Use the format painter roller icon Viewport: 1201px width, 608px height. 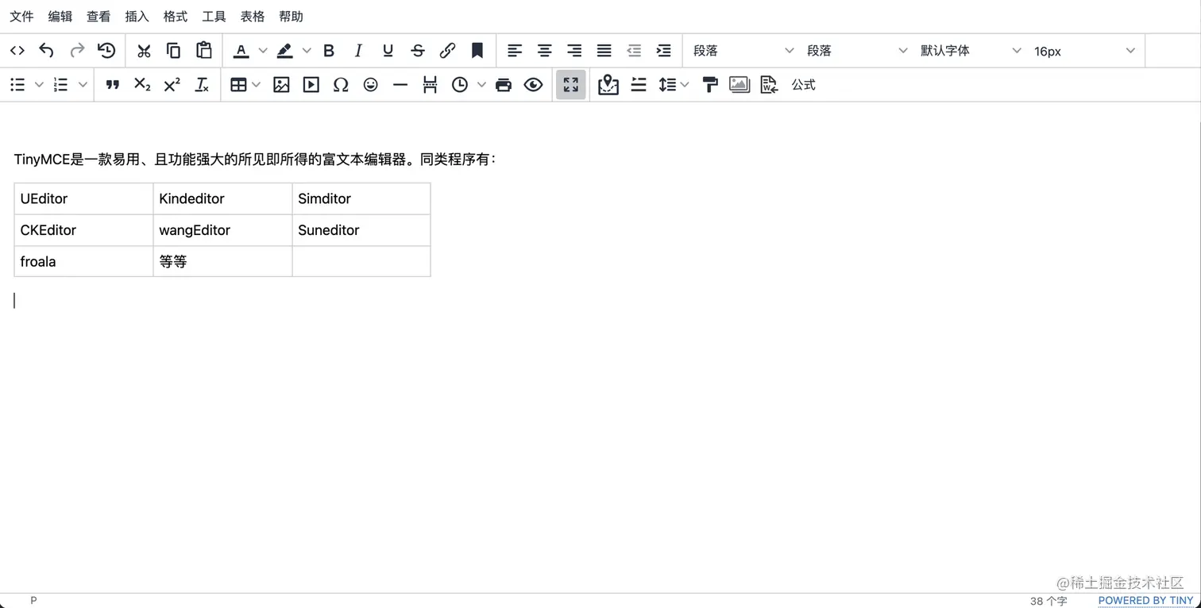pyautogui.click(x=710, y=85)
